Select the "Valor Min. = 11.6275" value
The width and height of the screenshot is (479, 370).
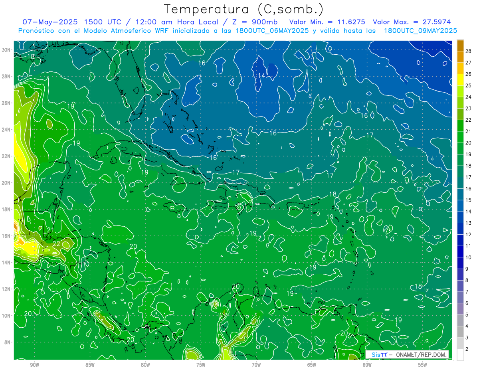(x=327, y=22)
